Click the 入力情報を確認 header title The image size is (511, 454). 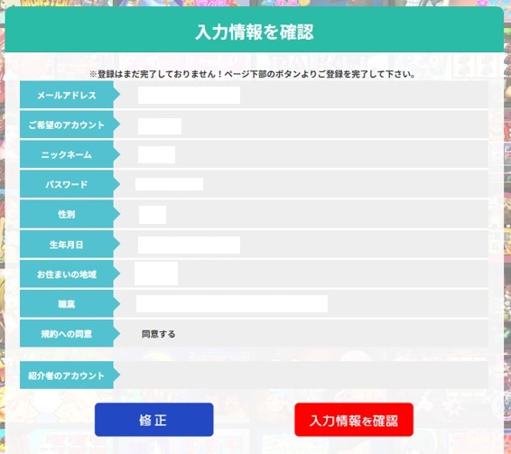coord(255,32)
